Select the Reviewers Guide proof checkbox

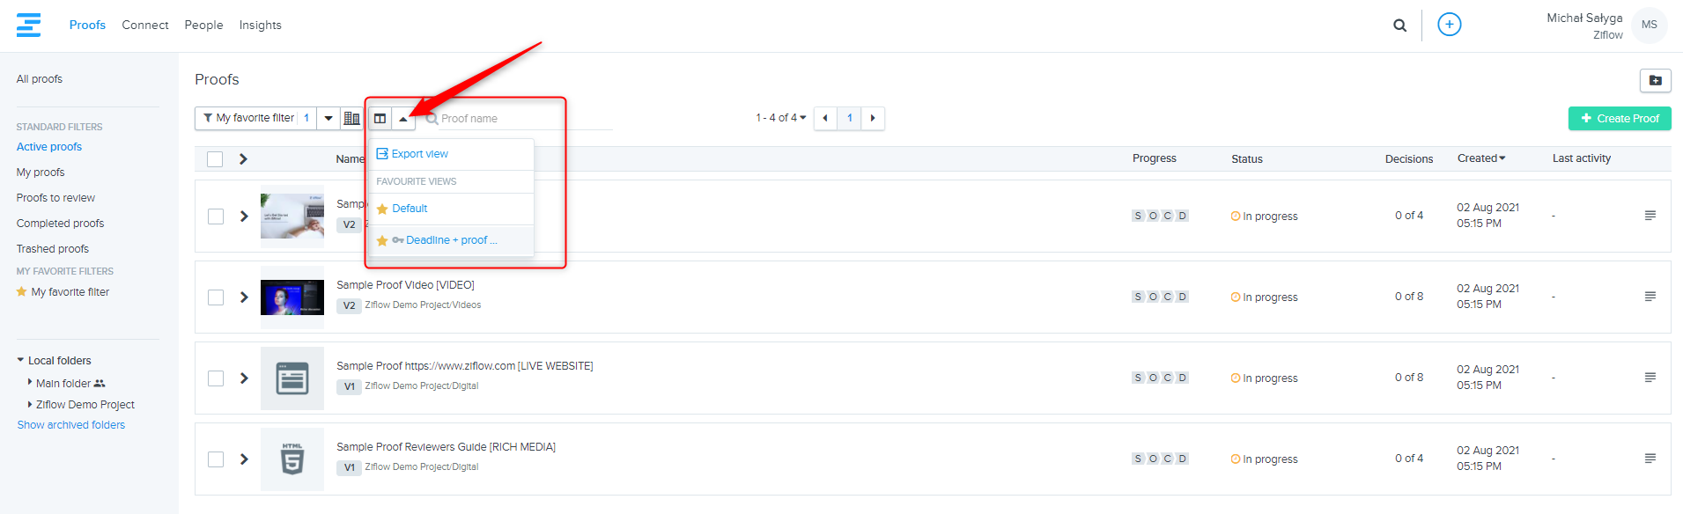216,459
